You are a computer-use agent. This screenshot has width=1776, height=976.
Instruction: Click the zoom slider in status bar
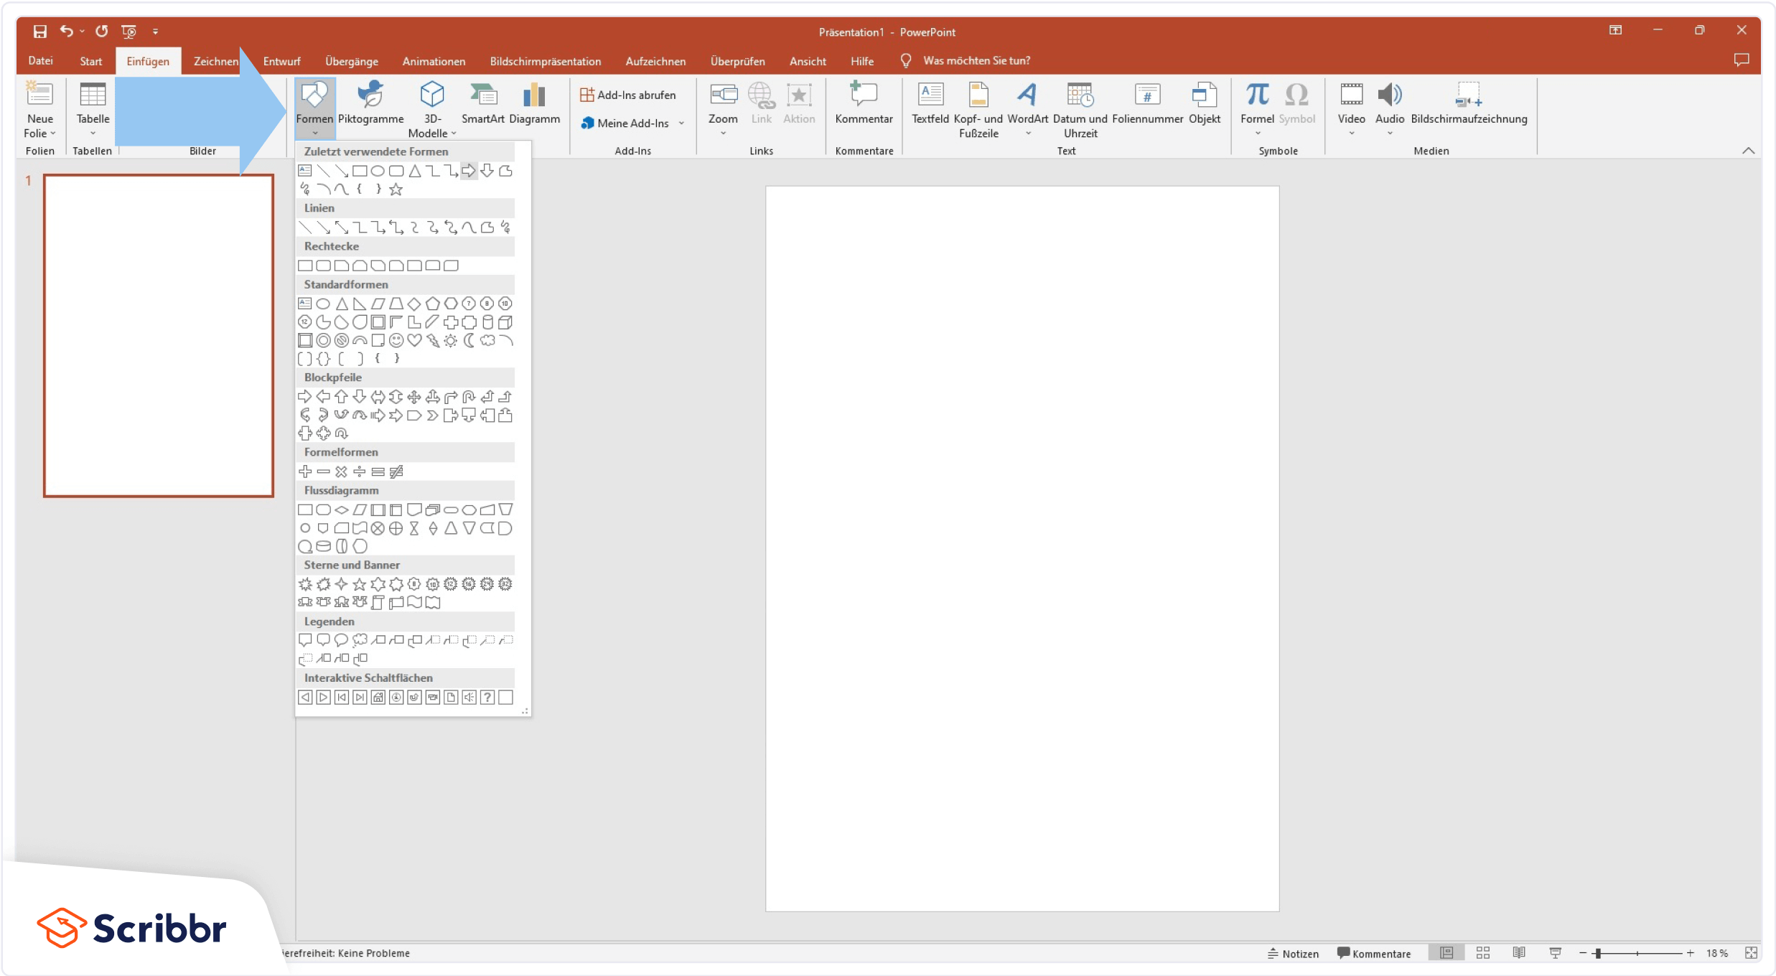coord(1598,953)
